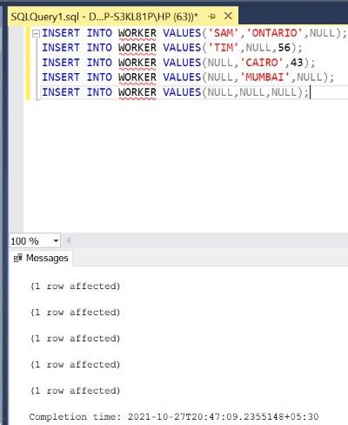The width and height of the screenshot is (348, 425).
Task: Click the 'CAIRO' string value
Action: pyautogui.click(x=262, y=63)
